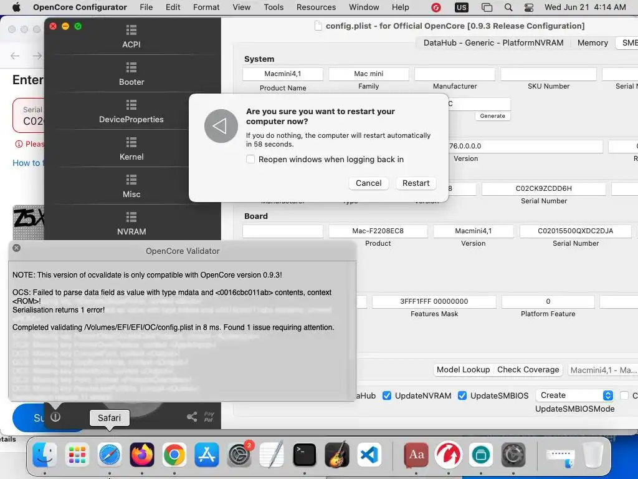Open Safari in the Dock
This screenshot has height=479, width=638.
point(110,455)
